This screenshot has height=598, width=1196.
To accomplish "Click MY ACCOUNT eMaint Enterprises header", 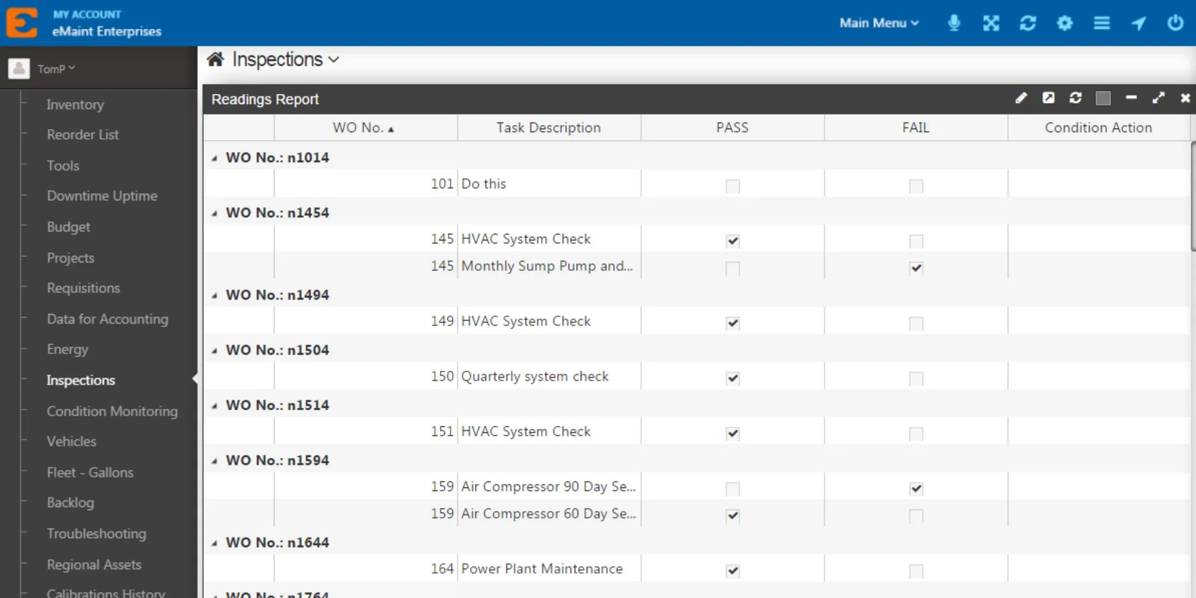I will tap(106, 23).
